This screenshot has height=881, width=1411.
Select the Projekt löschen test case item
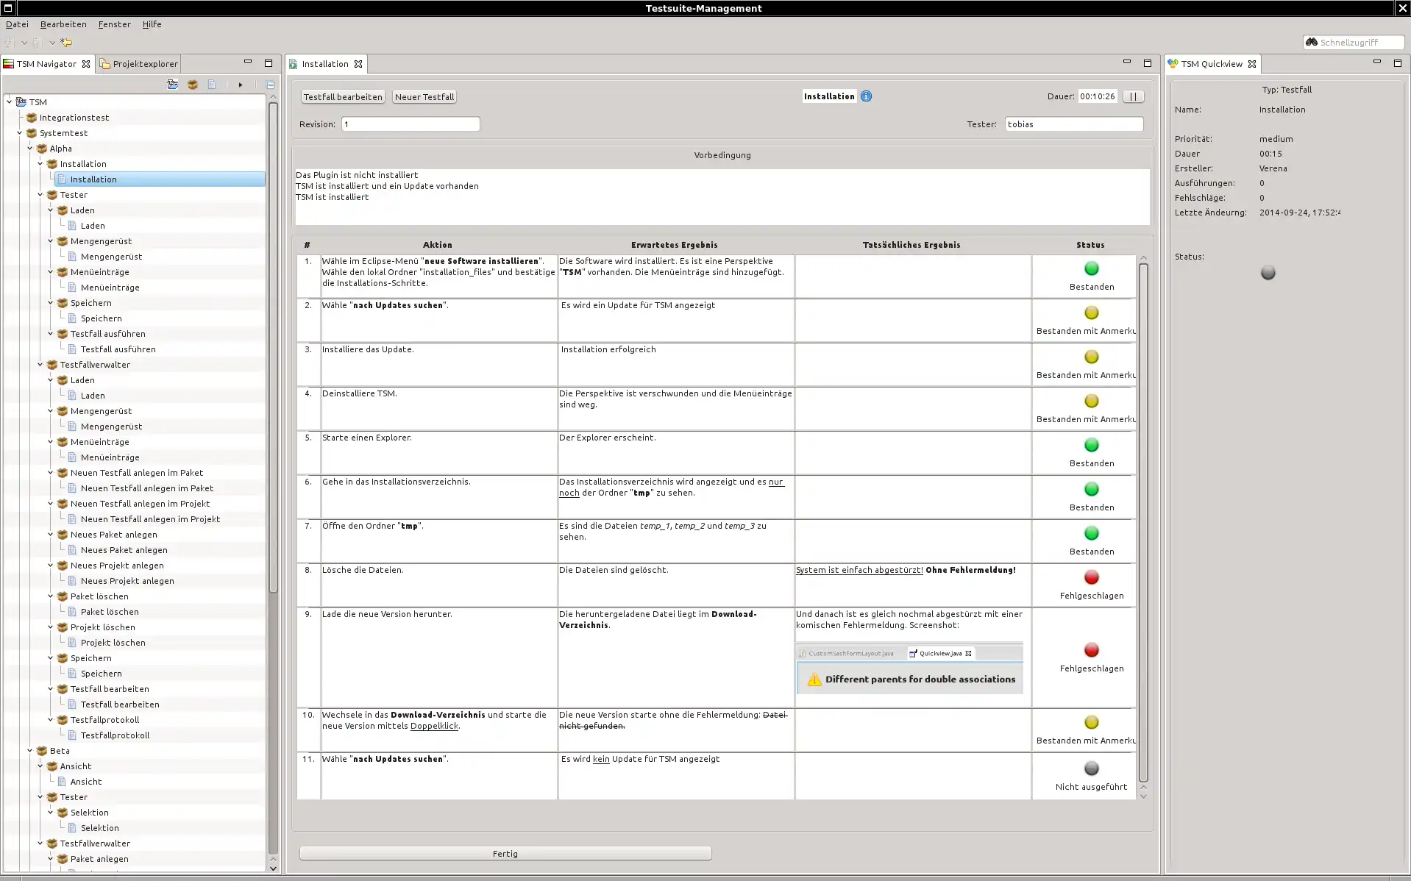[x=113, y=643]
